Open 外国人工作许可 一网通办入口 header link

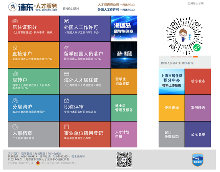pos(116,10)
